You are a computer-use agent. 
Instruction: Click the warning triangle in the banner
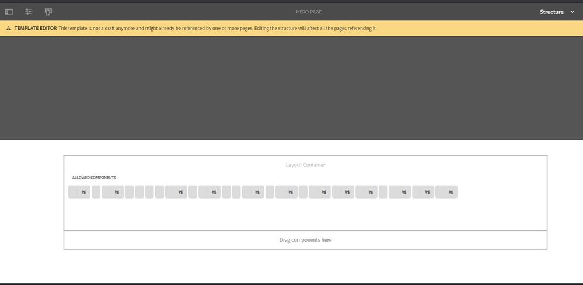coord(8,28)
